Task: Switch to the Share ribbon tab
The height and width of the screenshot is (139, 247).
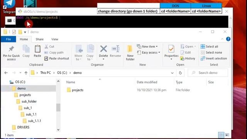Action: pyautogui.click(x=39, y=39)
